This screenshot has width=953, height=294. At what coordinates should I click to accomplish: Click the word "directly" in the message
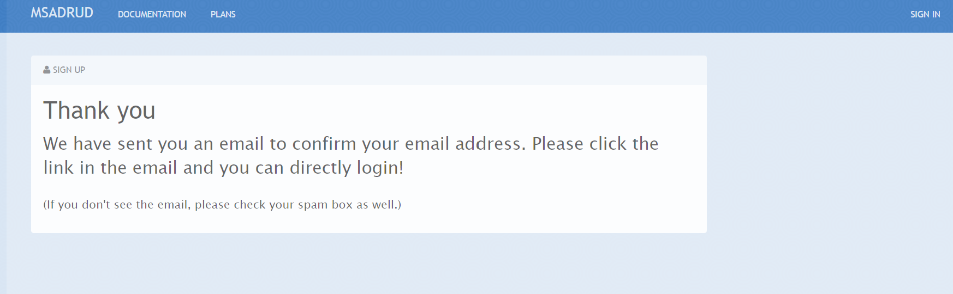[x=320, y=168]
